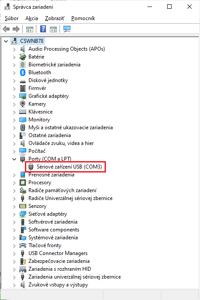Screen dimensions: 200x300
Task: Click the Kamery webcam icon
Action: [x=23, y=104]
